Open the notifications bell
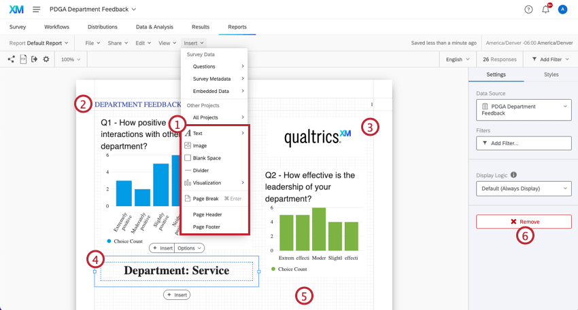Viewport: 578px width, 310px height. point(545,9)
